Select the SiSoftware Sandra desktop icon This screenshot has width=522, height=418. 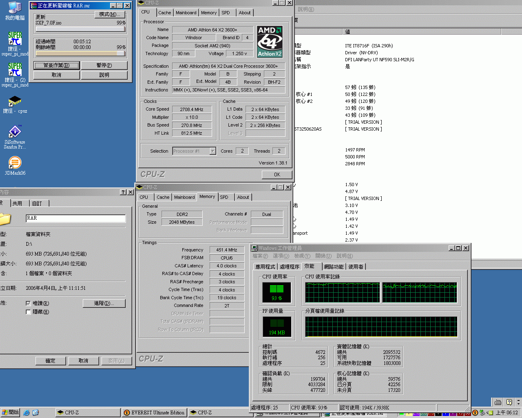(15, 137)
